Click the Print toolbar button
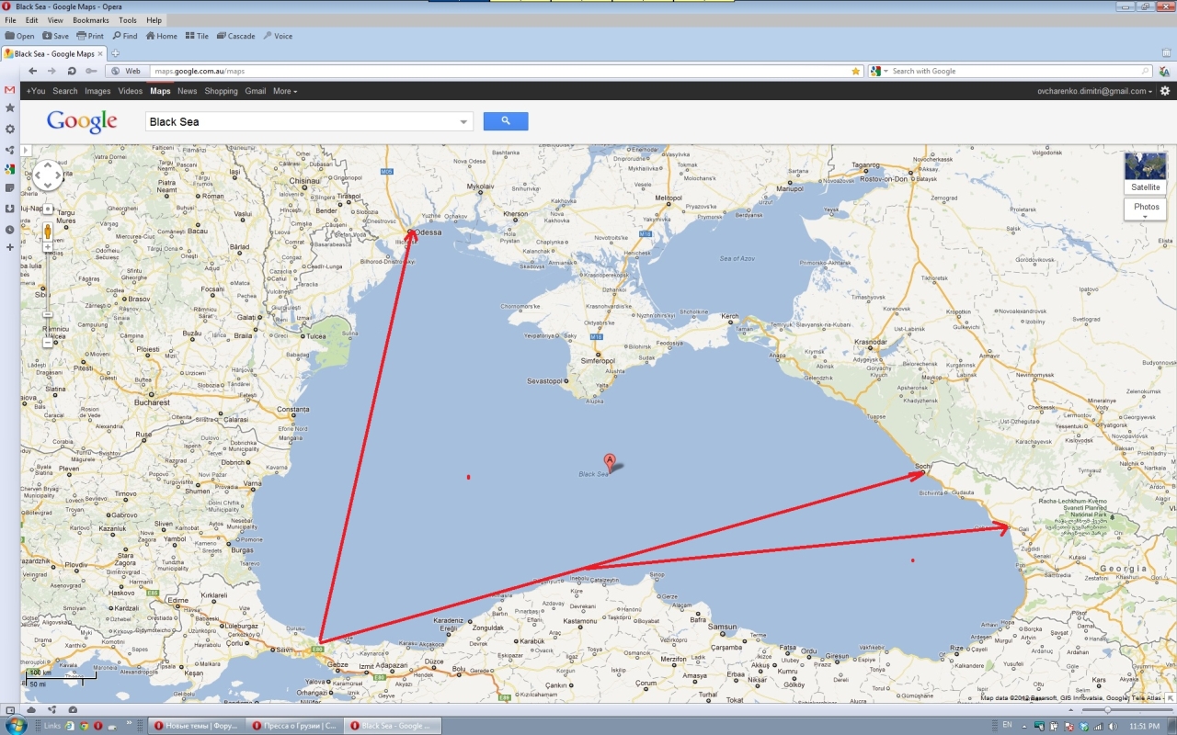The width and height of the screenshot is (1177, 735). (90, 37)
